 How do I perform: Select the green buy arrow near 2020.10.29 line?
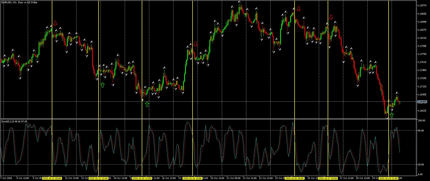[x=391, y=115]
